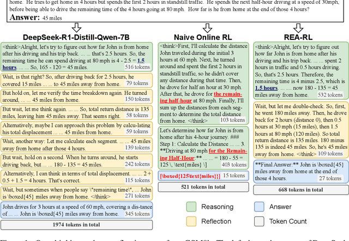Click the '79 tokens' count label

[x=137, y=83]
